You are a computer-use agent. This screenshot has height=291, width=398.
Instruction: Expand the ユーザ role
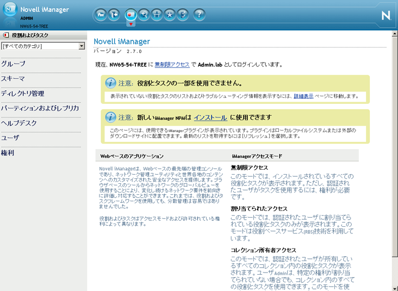pos(10,138)
